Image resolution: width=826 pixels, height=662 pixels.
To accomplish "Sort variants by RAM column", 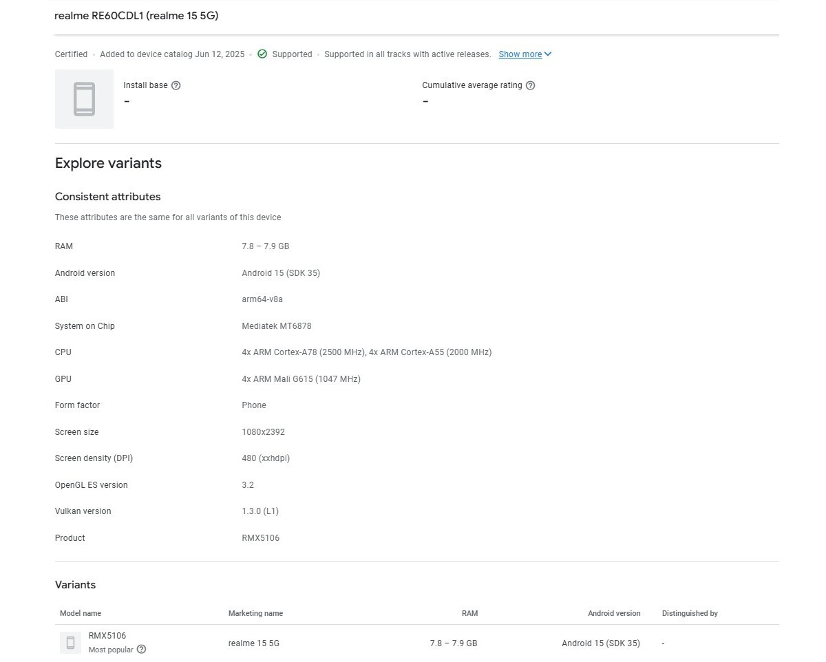I will (x=469, y=613).
